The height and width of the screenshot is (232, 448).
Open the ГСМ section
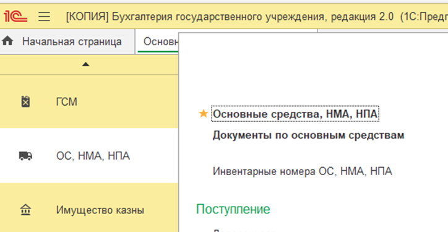point(67,102)
